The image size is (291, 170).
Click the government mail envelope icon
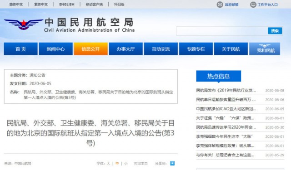click(x=220, y=5)
